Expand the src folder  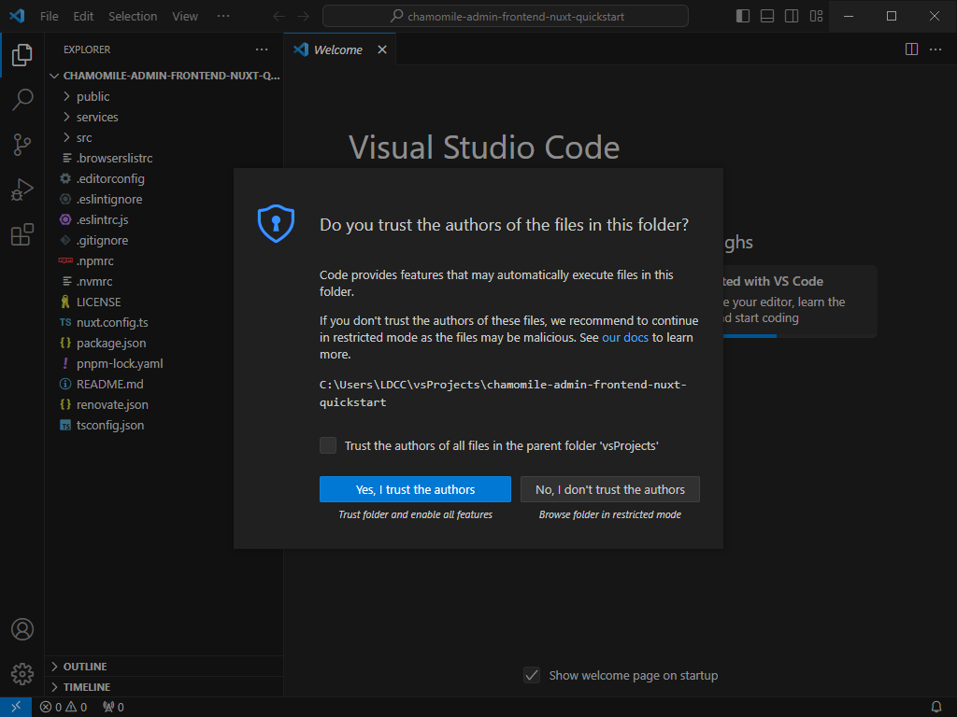coord(164,138)
